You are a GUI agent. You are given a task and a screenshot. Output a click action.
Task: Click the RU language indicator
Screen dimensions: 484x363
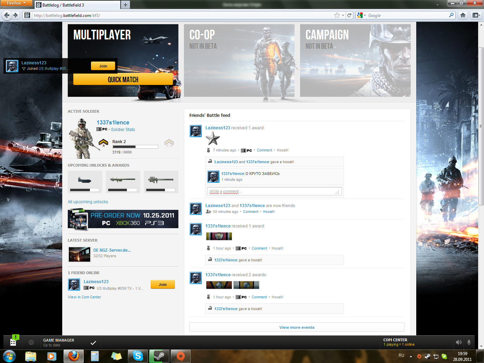coord(401,355)
